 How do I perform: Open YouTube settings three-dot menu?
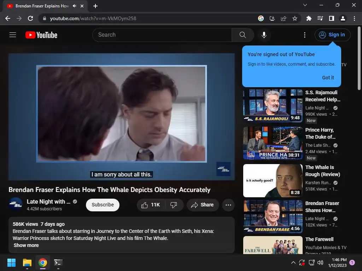pyautogui.click(x=305, y=35)
